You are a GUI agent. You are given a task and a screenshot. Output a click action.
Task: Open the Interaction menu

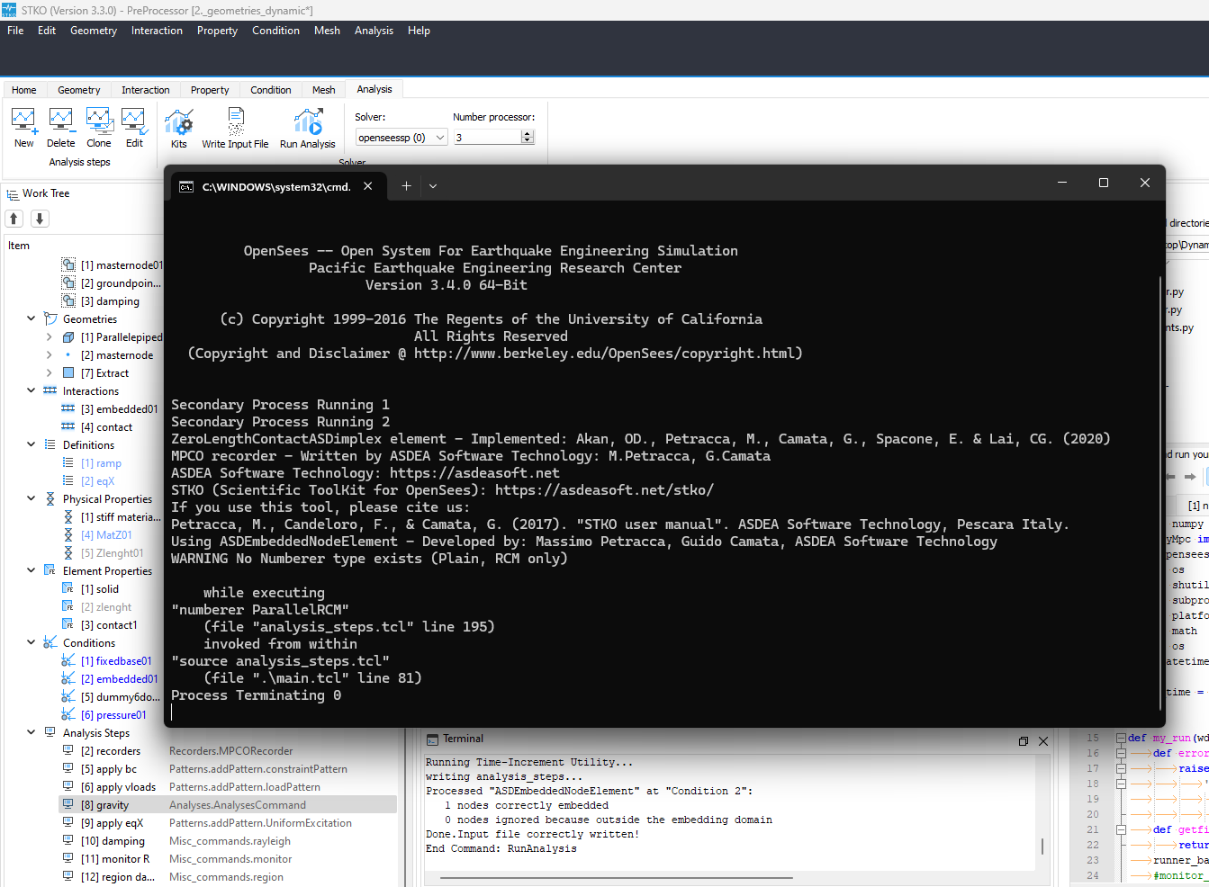tap(157, 31)
